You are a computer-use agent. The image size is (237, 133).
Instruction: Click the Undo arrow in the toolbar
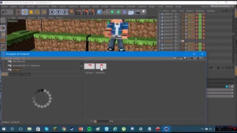pyautogui.click(x=4, y=12)
